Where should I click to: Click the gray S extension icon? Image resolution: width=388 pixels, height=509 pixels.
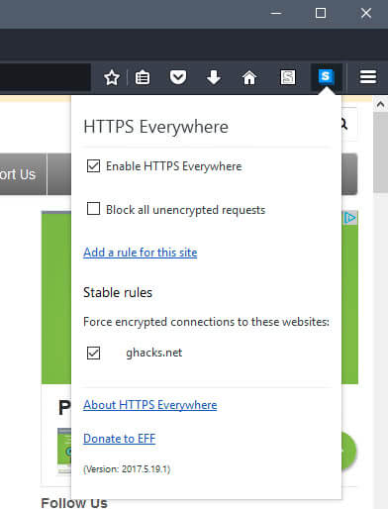point(288,77)
